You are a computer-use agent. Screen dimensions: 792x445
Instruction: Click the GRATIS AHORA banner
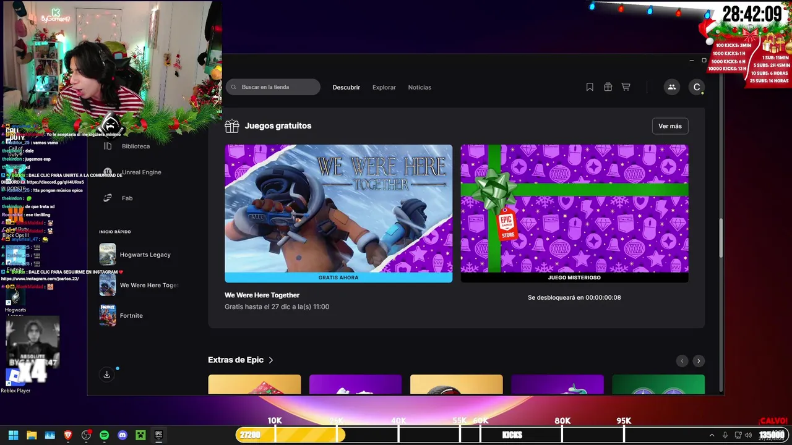338,278
